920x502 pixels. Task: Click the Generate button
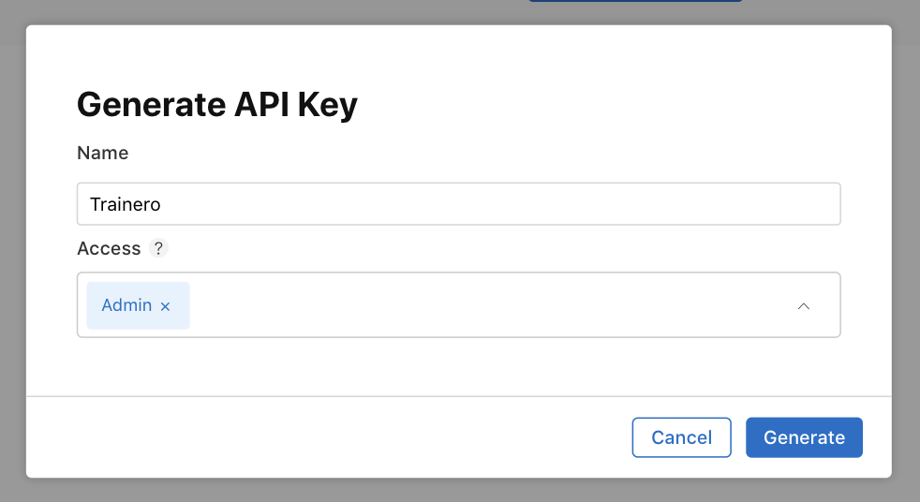(804, 437)
